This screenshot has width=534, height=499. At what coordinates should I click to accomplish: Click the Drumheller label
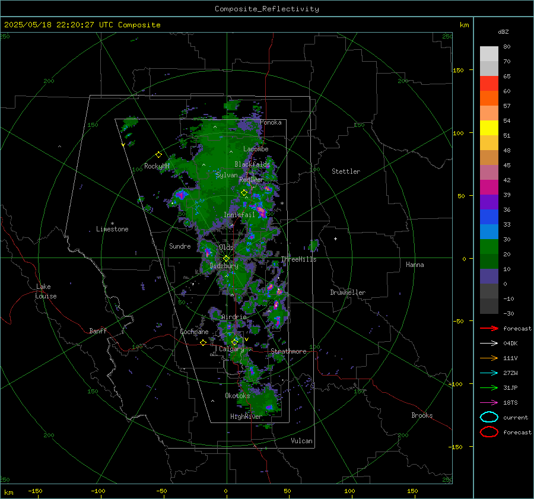(x=348, y=293)
